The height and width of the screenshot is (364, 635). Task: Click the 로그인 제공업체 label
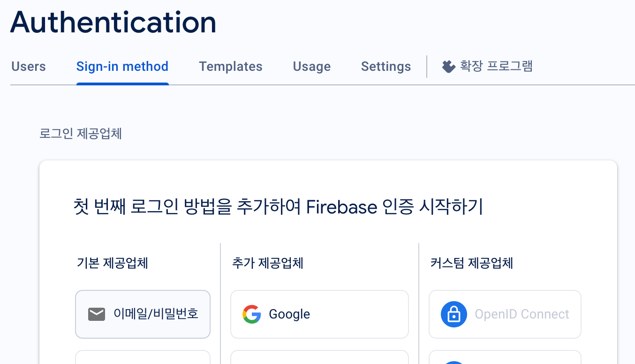click(x=81, y=134)
